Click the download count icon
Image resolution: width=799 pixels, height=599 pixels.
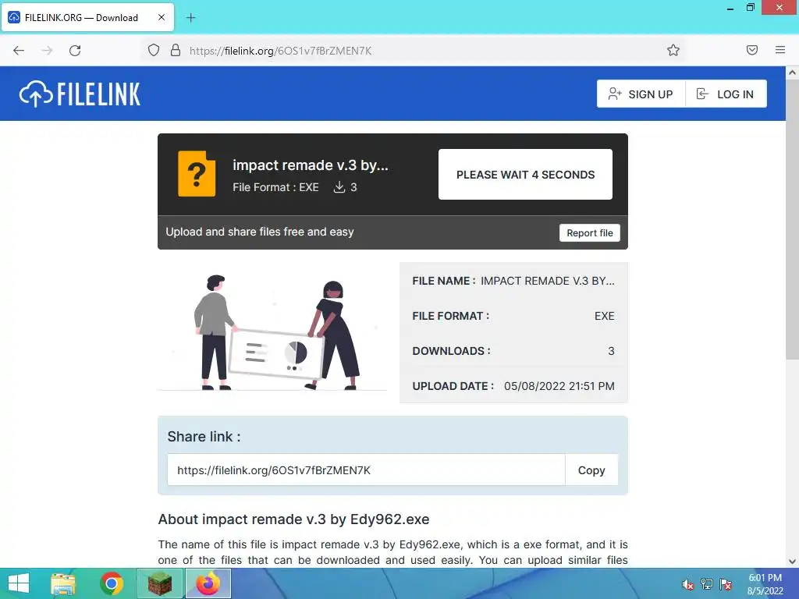pyautogui.click(x=339, y=187)
